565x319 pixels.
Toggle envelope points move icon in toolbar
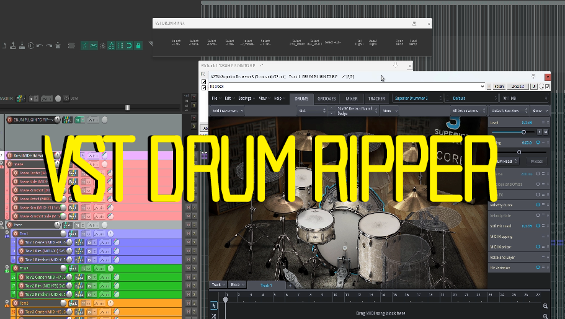pos(112,46)
